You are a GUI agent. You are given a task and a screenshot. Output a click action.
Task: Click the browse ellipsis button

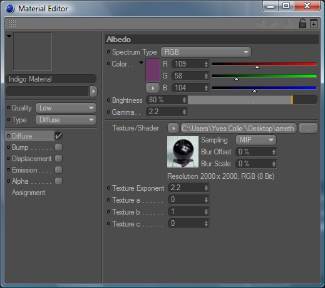click(x=308, y=128)
